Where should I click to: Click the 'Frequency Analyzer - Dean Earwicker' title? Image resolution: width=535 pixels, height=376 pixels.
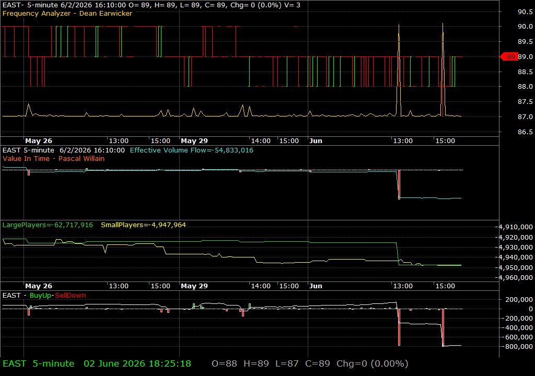pyautogui.click(x=67, y=14)
